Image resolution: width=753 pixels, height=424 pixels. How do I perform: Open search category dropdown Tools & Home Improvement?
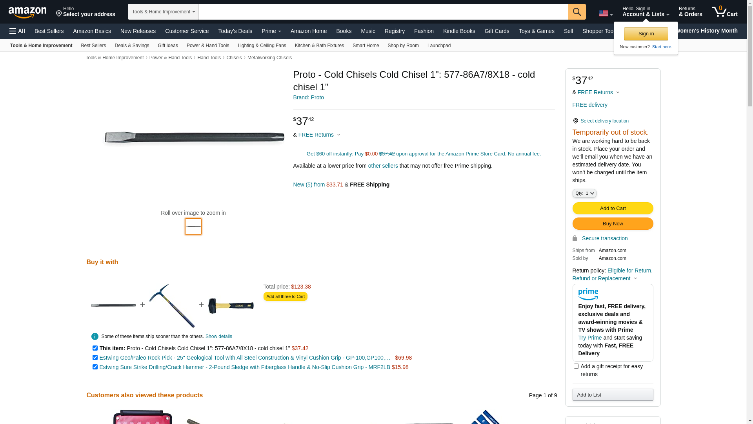tap(163, 12)
